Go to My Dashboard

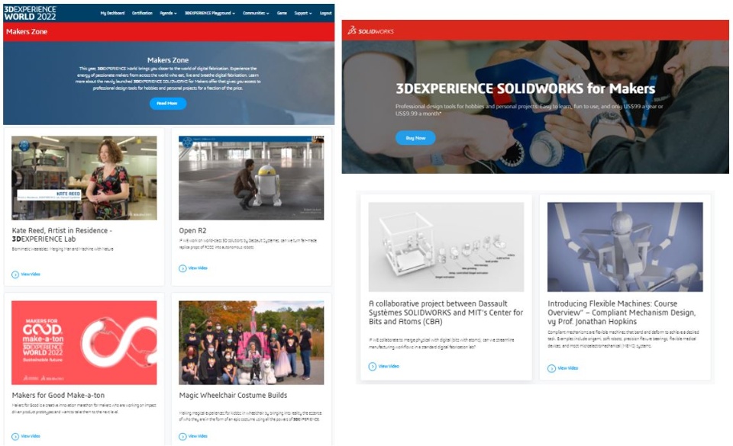tap(113, 13)
